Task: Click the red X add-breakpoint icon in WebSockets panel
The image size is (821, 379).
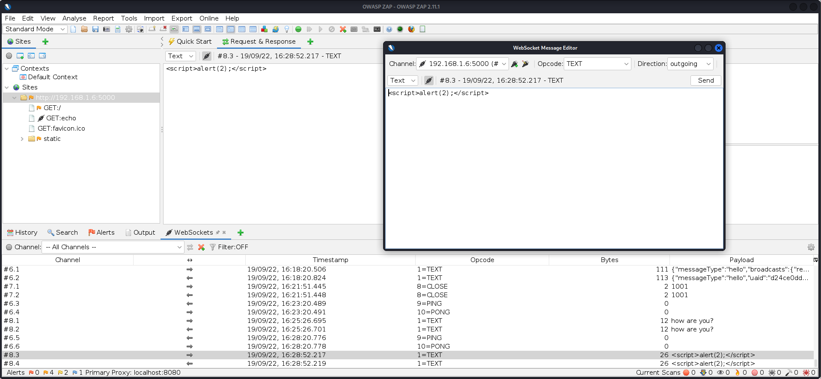Action: [x=201, y=247]
